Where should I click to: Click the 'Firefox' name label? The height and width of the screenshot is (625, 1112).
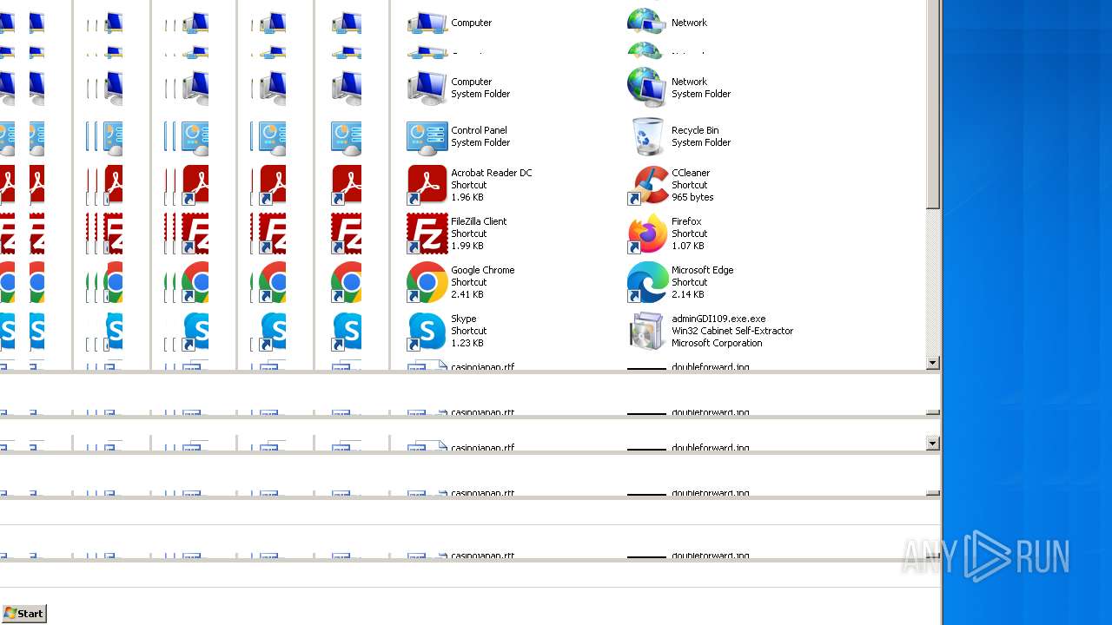tap(686, 221)
